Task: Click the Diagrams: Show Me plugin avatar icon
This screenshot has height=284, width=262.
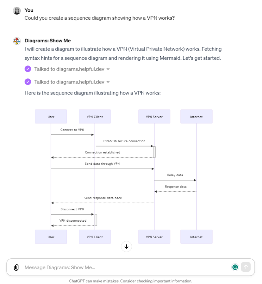Action: (x=16, y=41)
